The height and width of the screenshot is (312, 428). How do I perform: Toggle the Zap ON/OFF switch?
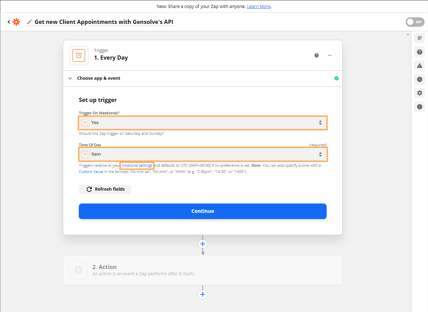415,22
